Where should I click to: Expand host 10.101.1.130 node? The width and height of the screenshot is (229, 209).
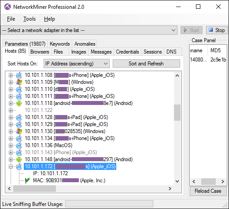(x=11, y=131)
